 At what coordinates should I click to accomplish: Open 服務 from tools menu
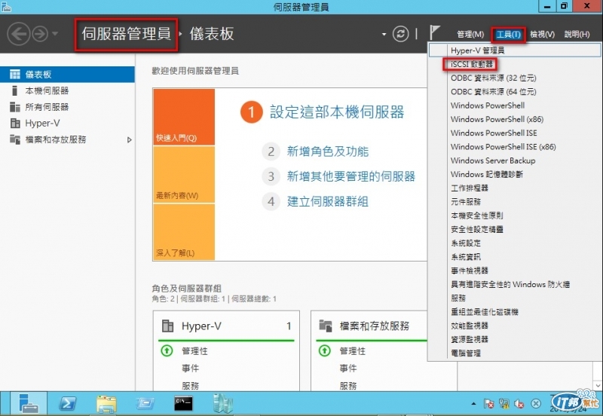coord(515,298)
